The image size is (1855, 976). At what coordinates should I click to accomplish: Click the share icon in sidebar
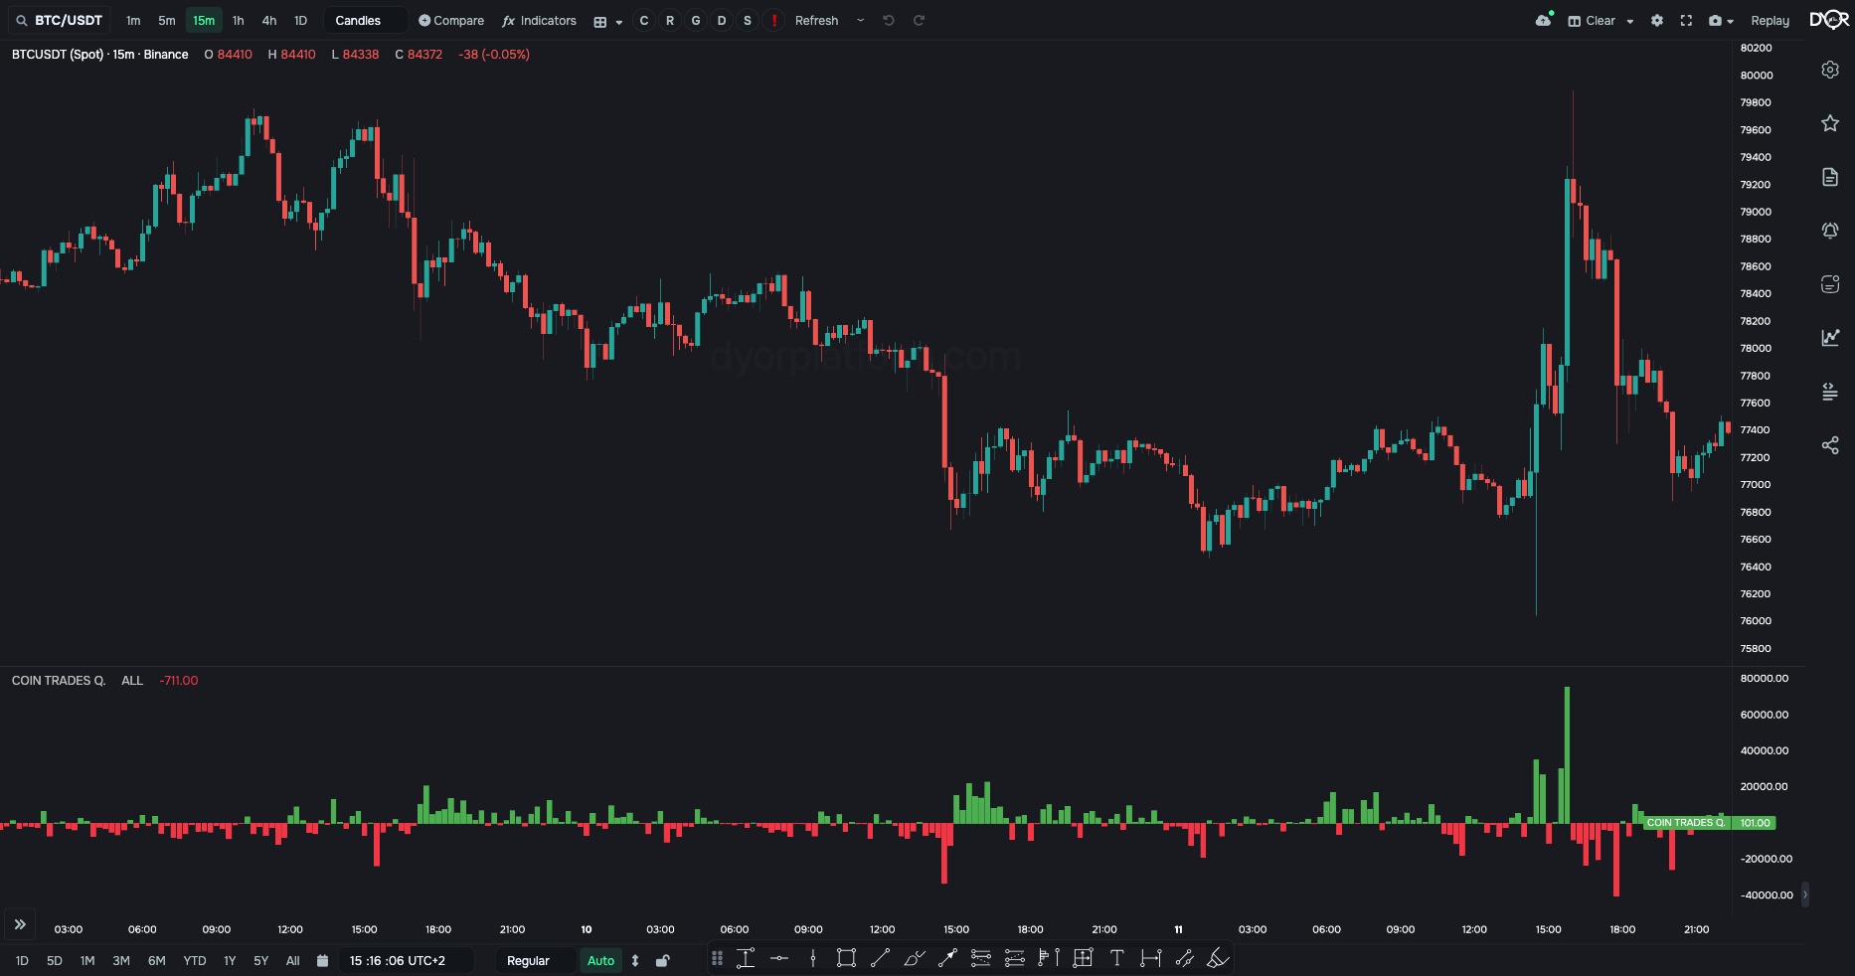tap(1830, 445)
